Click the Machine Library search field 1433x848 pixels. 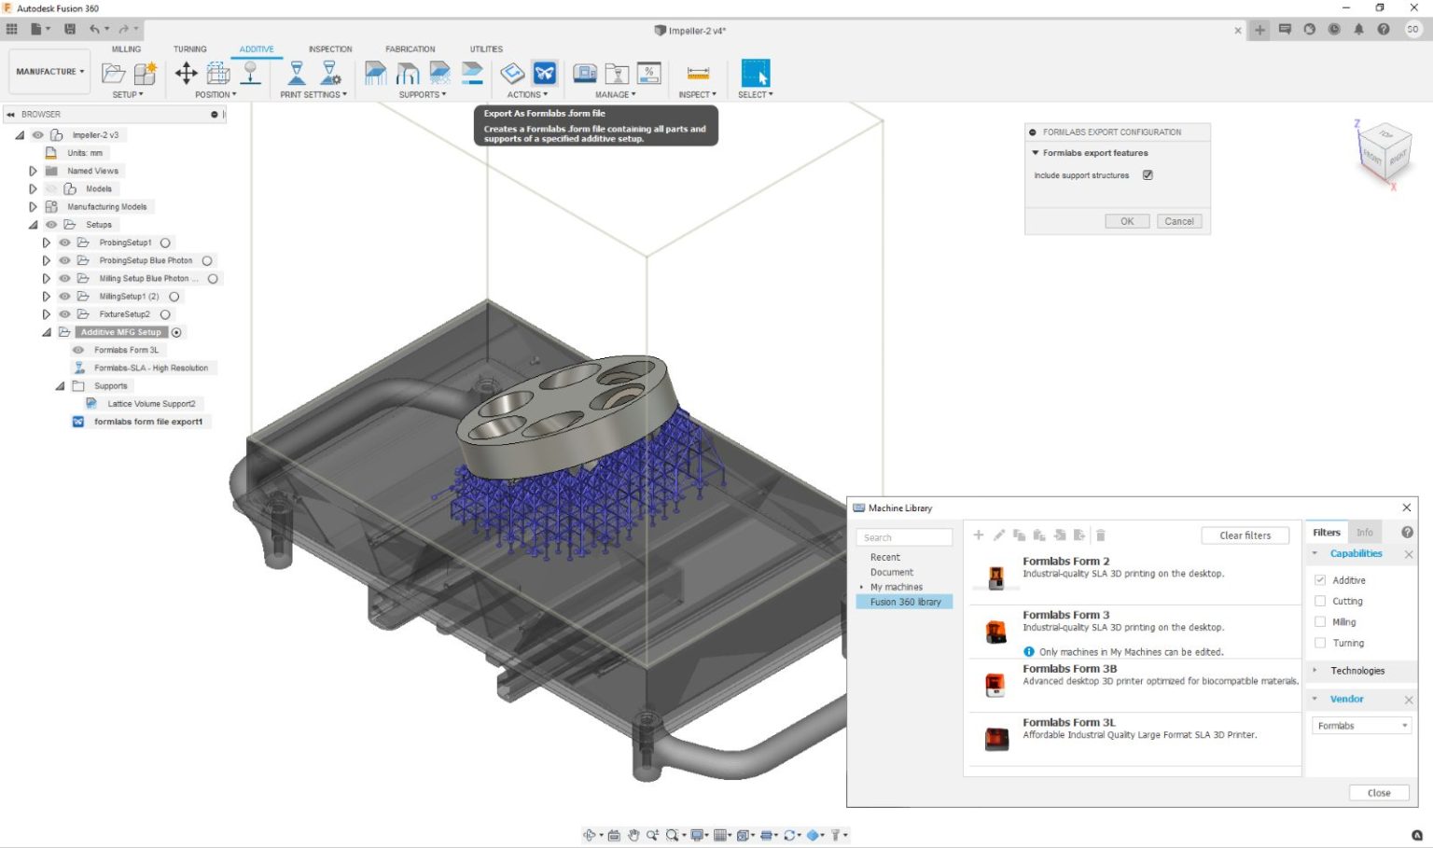tap(904, 536)
